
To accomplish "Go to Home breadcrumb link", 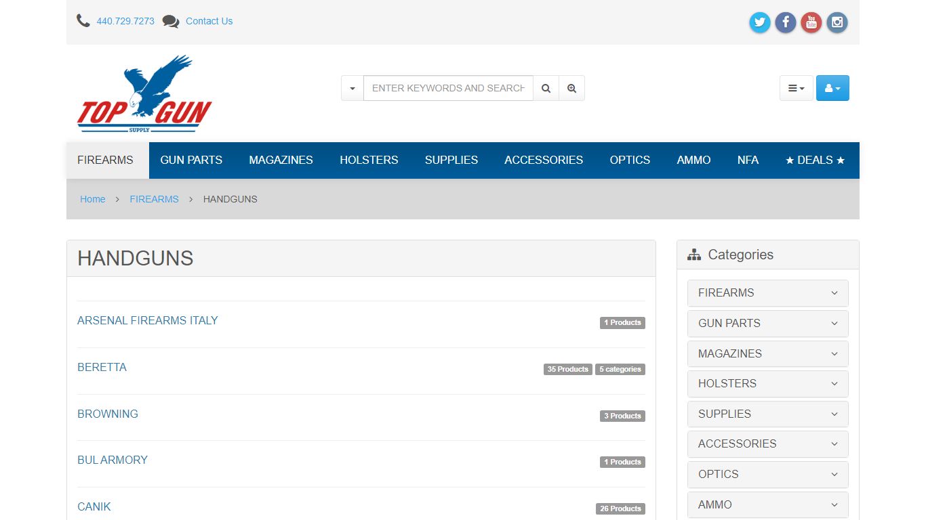I will (x=92, y=199).
